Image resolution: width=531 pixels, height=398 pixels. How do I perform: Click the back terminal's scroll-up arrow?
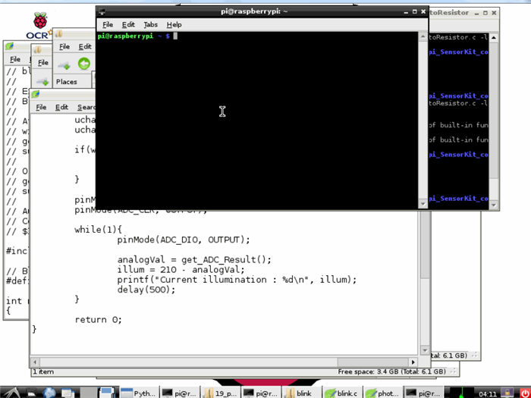click(x=493, y=38)
